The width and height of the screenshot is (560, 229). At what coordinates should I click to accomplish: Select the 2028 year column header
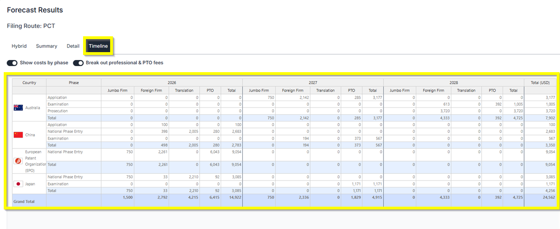pos(454,83)
